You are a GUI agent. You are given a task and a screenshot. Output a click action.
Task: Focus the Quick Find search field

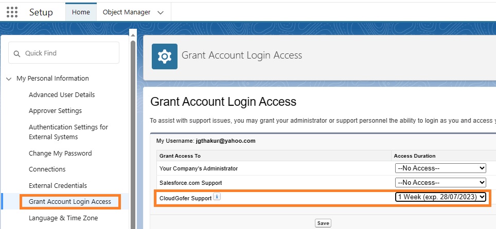click(64, 53)
